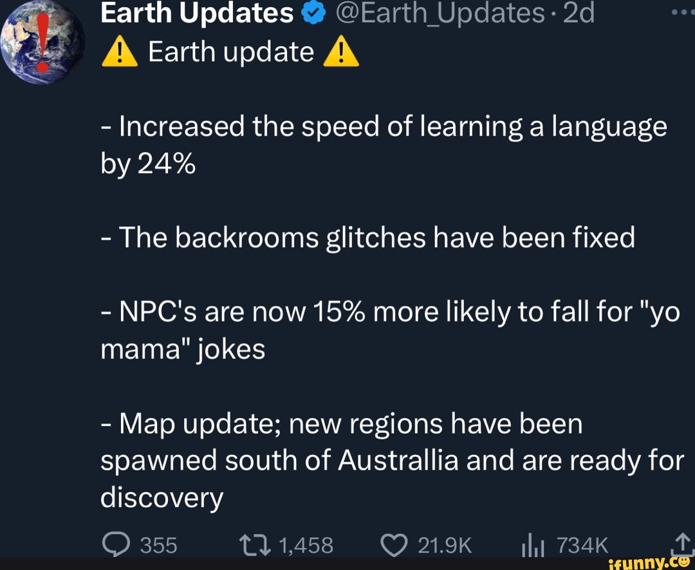Open the view count analytics icon
Image resolution: width=695 pixels, height=570 pixels.
coord(532,544)
